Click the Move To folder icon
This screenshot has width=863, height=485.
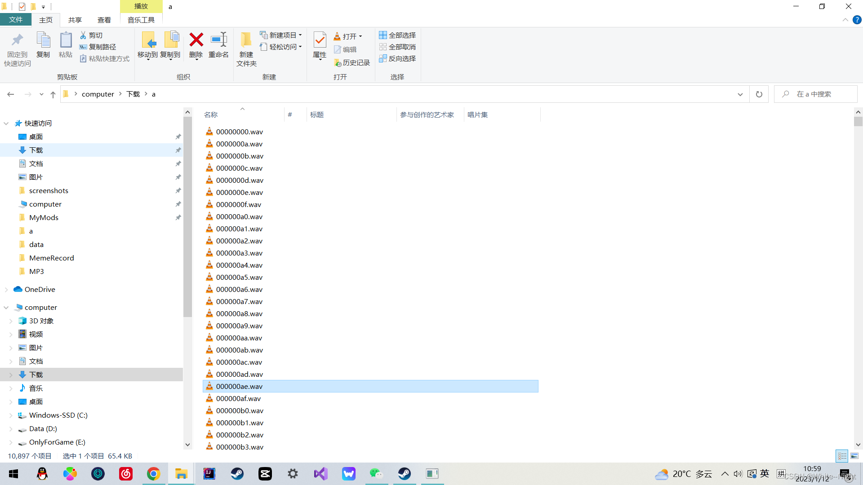click(148, 40)
